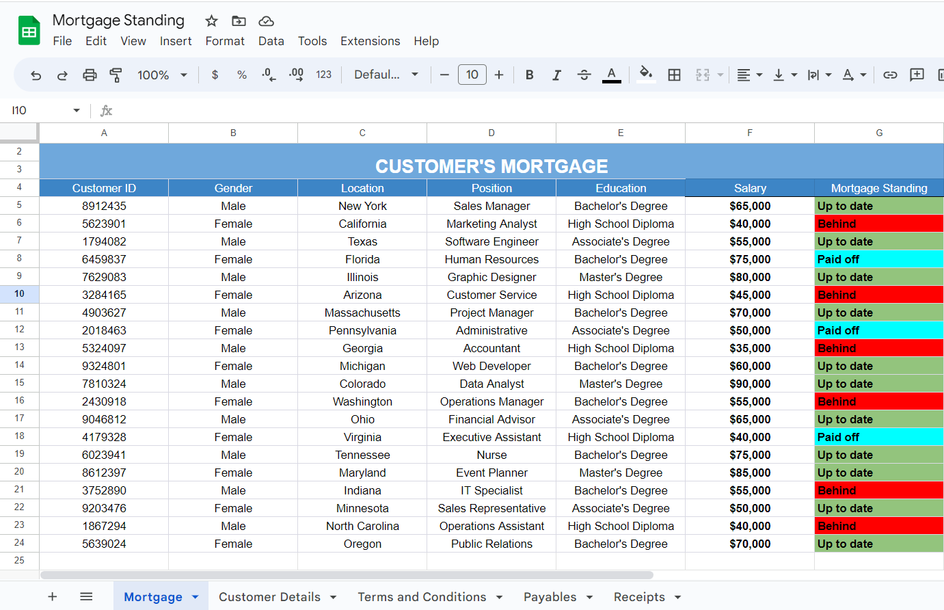Expand the merge cells options arrow
Screen dimensions: 944x610
(x=720, y=75)
